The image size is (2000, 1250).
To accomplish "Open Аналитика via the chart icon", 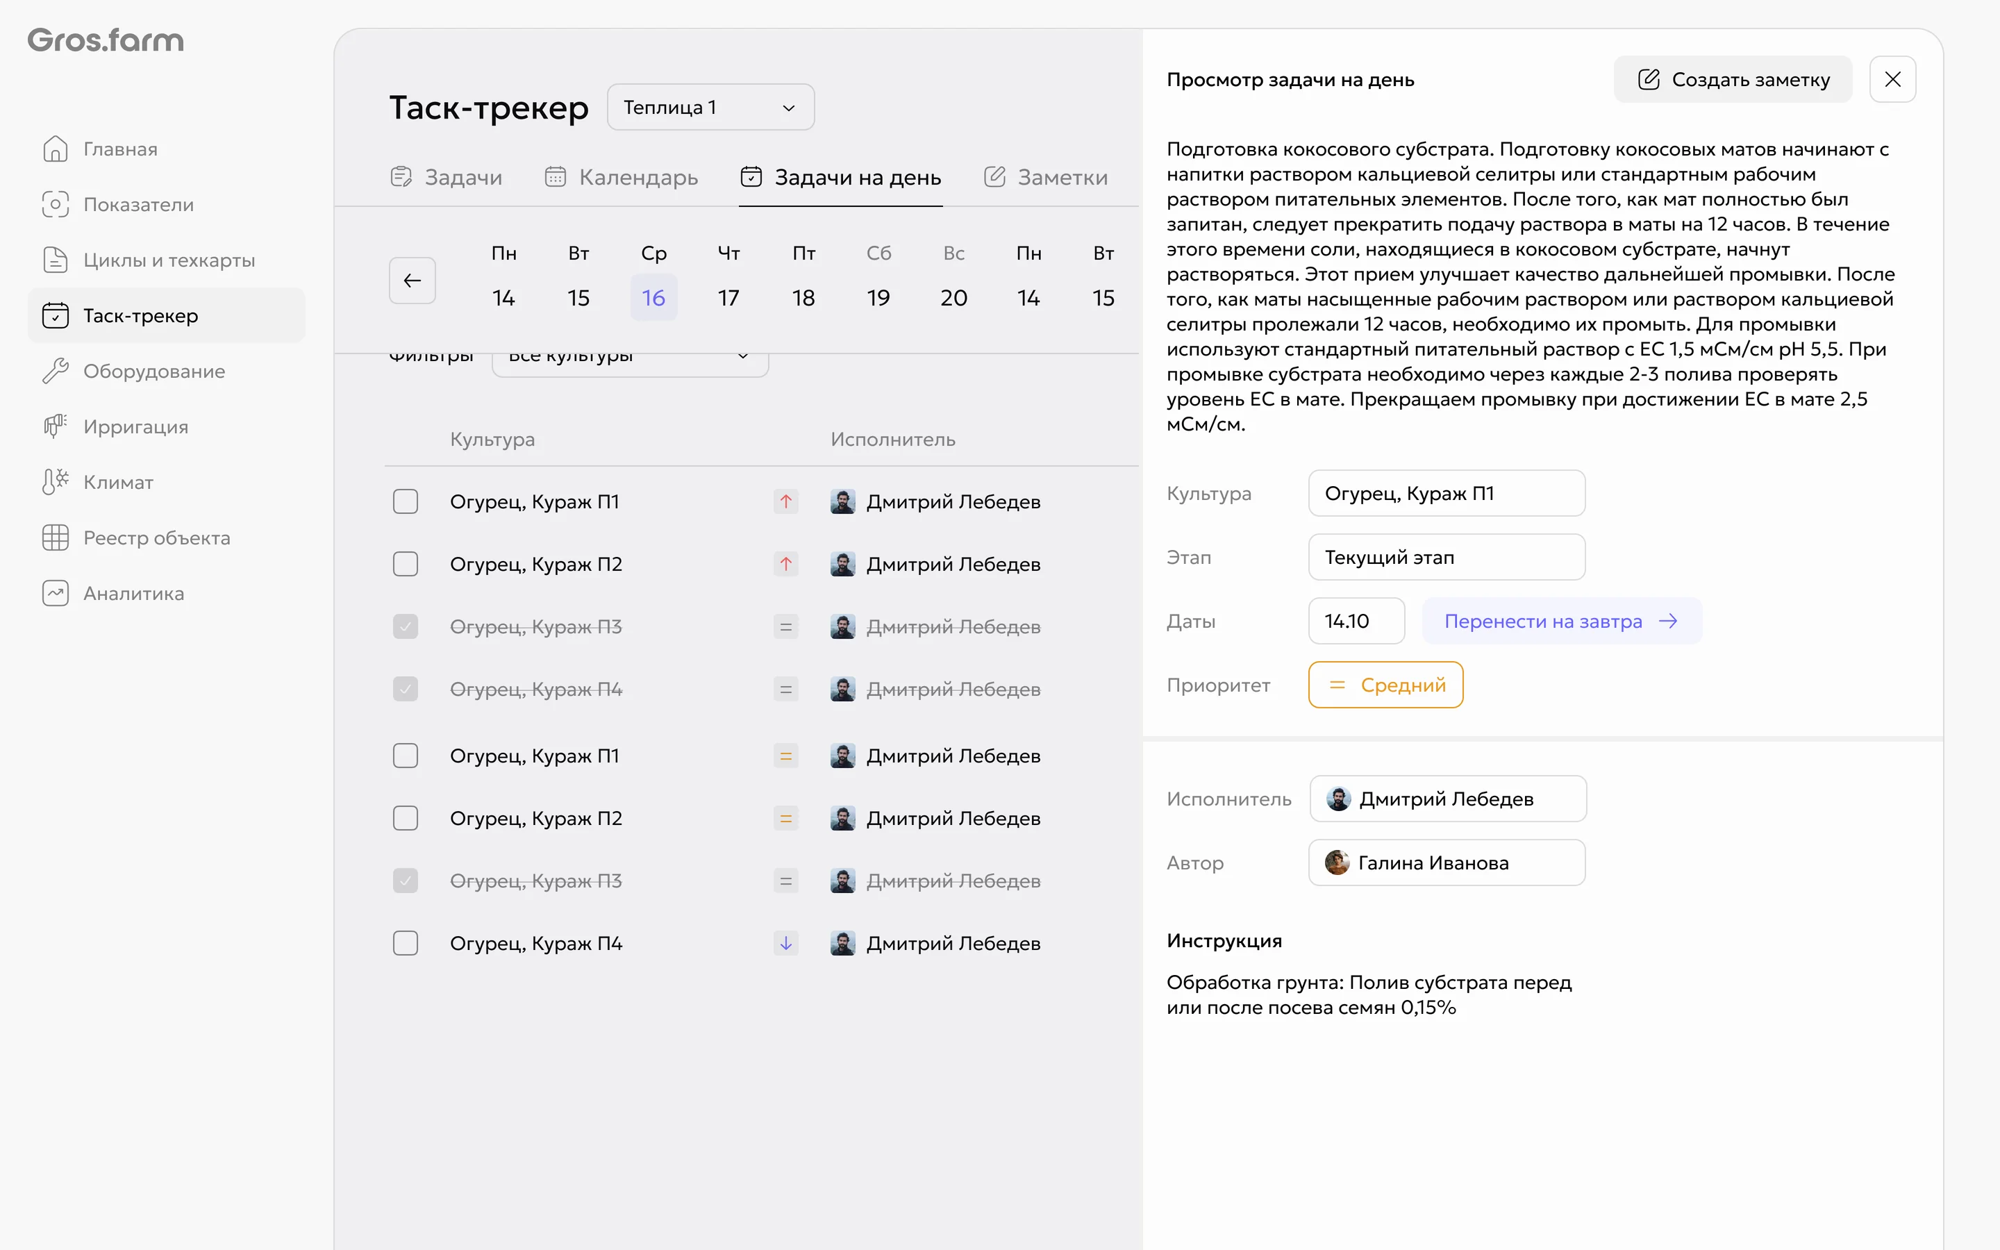I will pyautogui.click(x=56, y=593).
